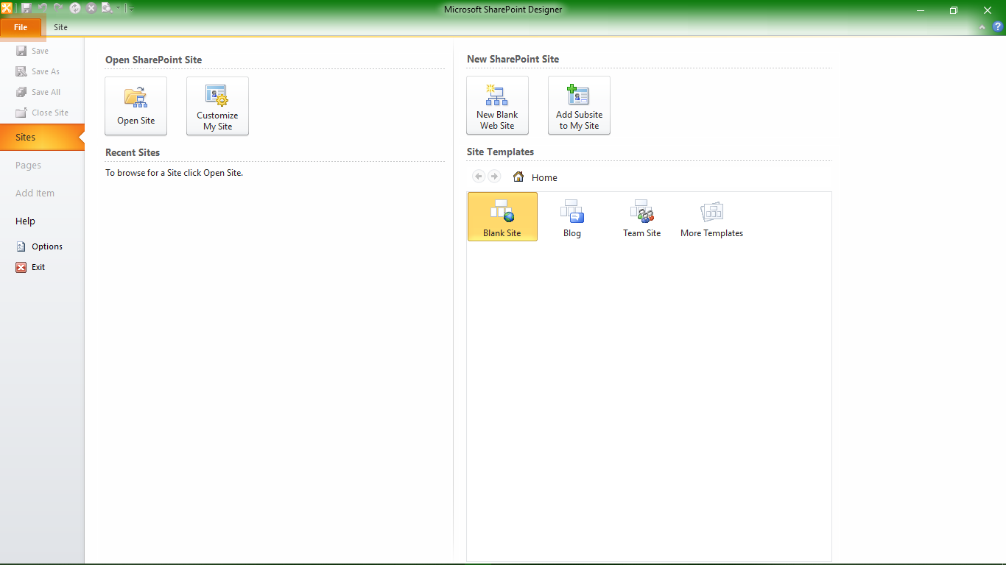
Task: Click the SharePoint Designer application icon
Action: (7, 8)
